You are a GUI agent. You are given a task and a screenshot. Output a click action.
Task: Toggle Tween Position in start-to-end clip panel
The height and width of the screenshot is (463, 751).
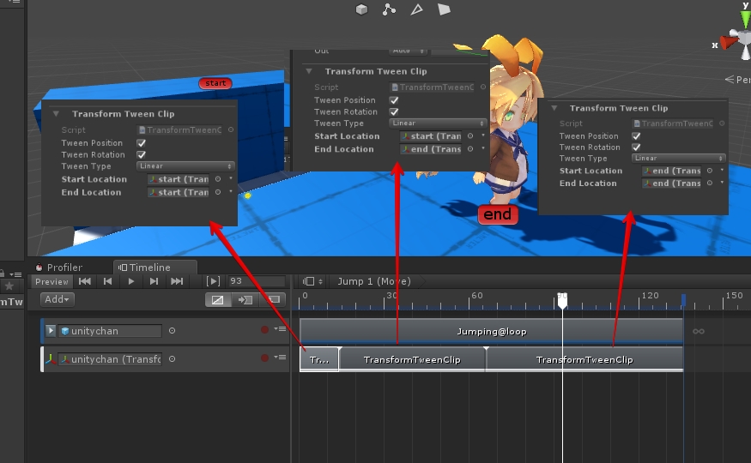(x=394, y=100)
